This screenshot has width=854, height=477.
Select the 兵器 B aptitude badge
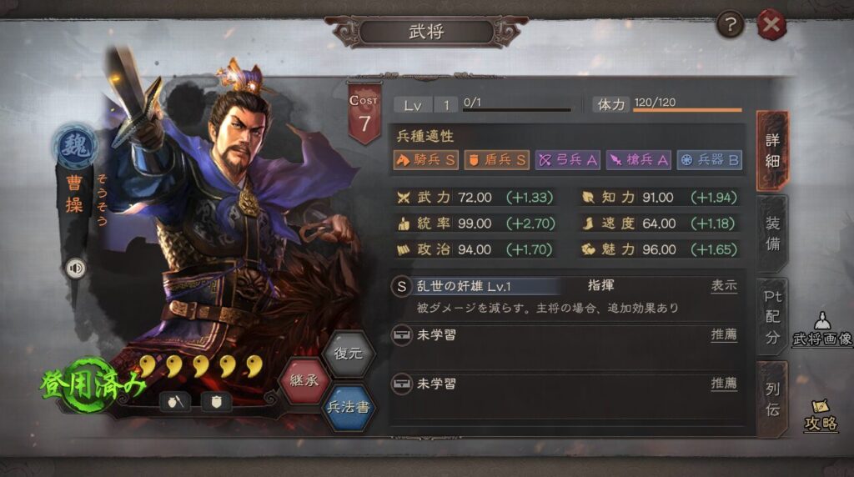[x=710, y=160]
